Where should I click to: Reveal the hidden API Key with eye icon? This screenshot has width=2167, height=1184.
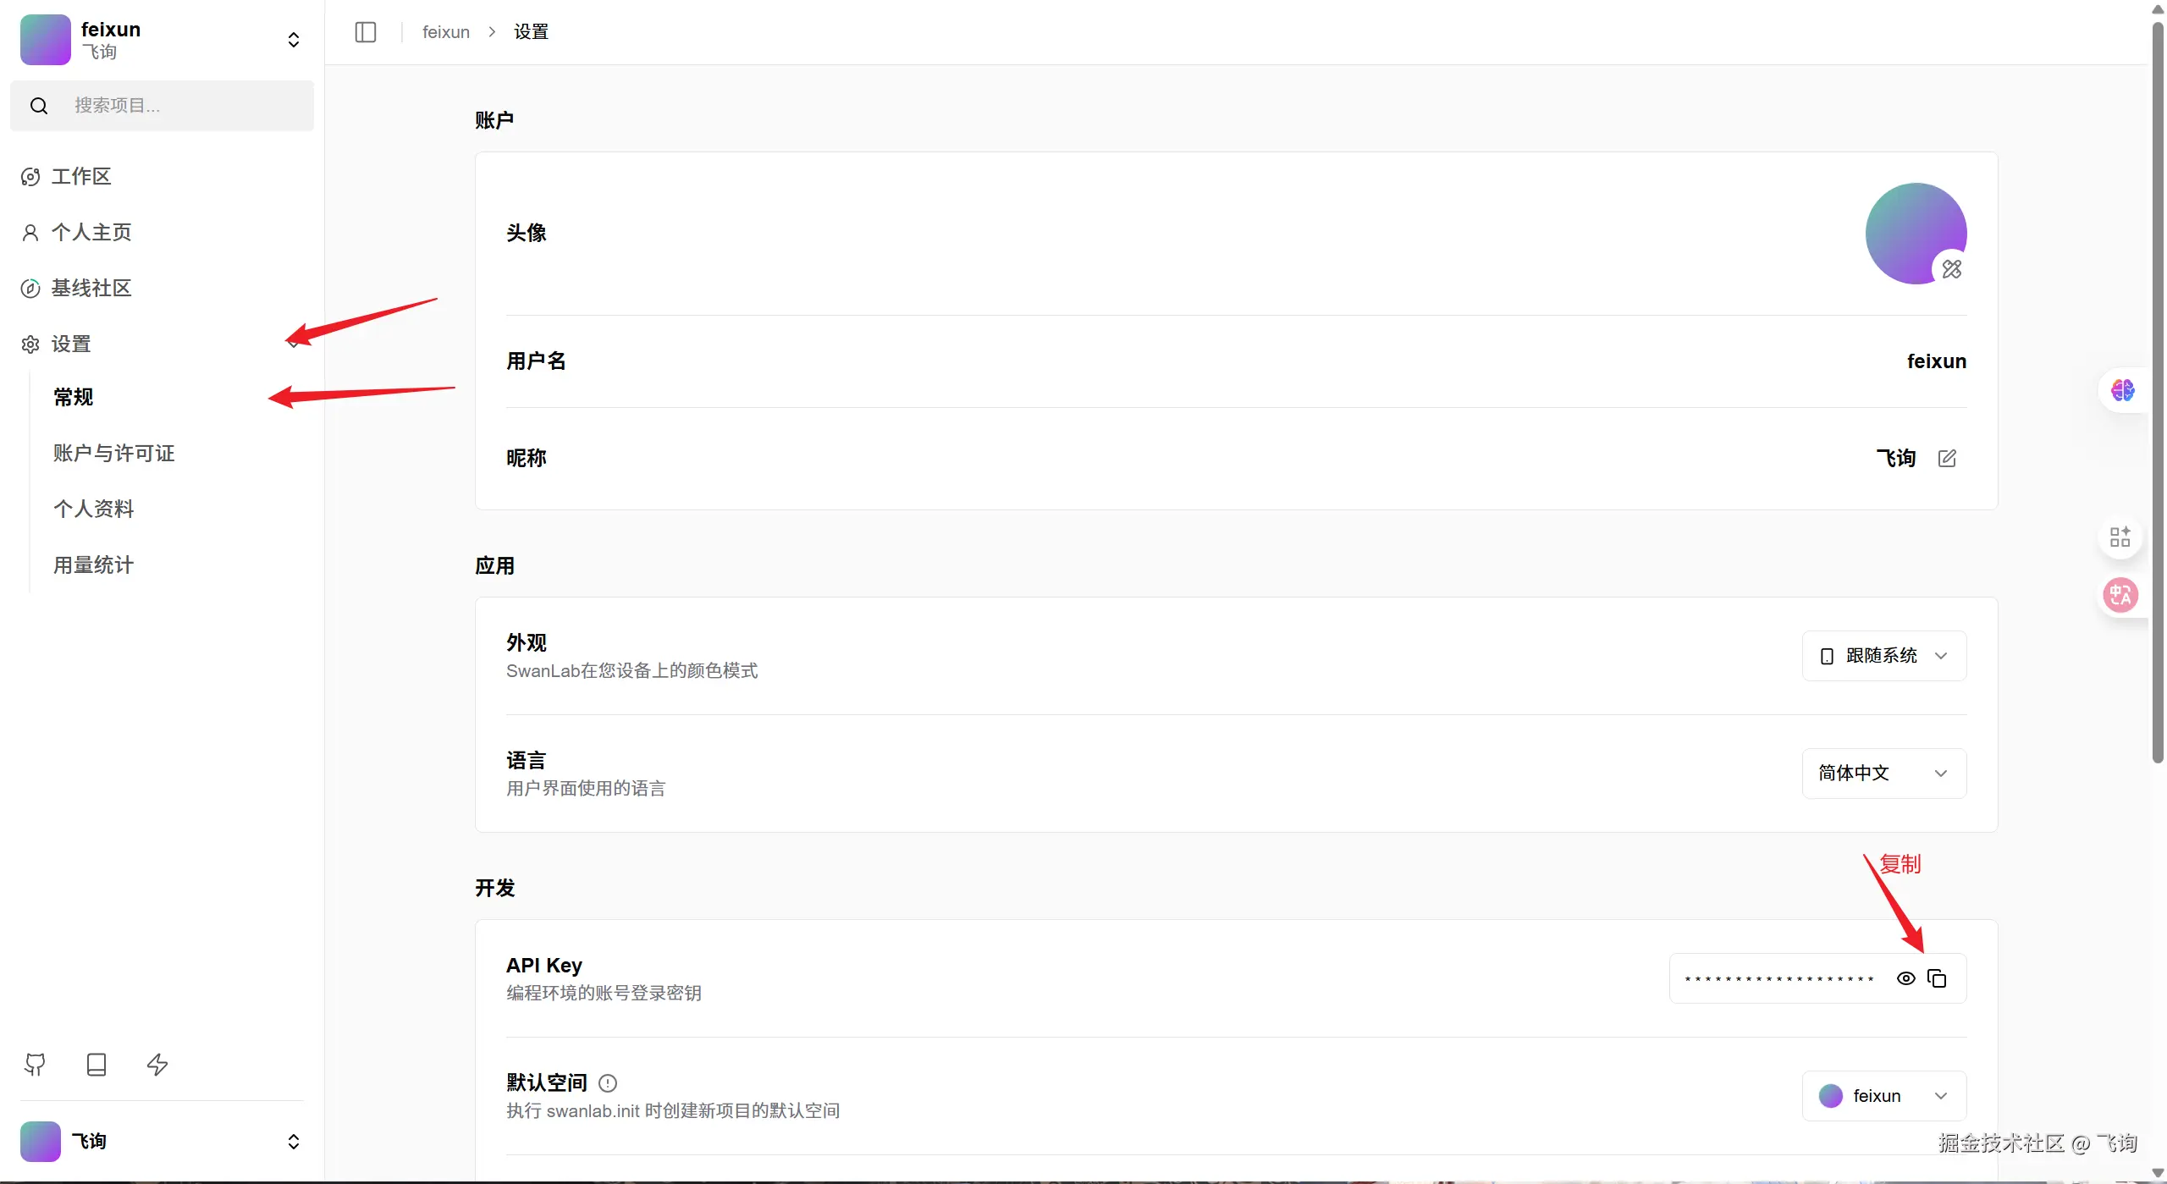pos(1905,978)
